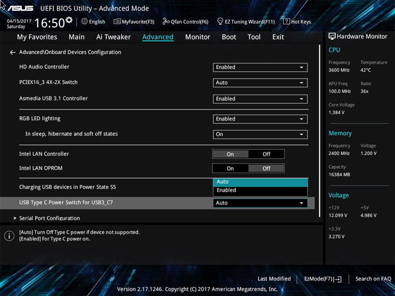The image size is (395, 296).
Task: Click the 1.384 V core voltage value
Action: point(336,112)
